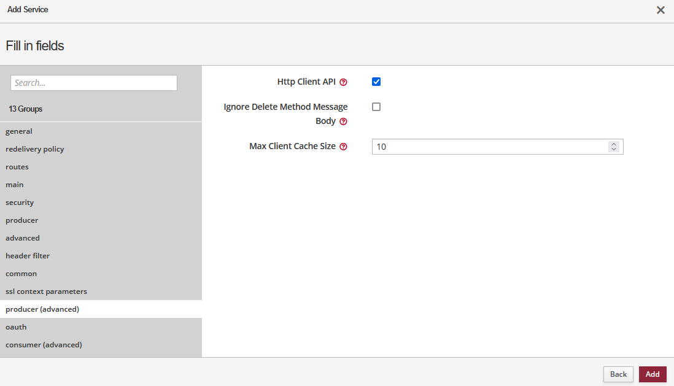Open the redelivery policy group

(x=35, y=149)
